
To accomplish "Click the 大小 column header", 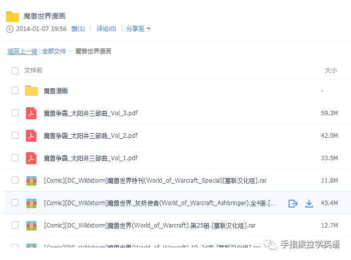I will pyautogui.click(x=331, y=70).
